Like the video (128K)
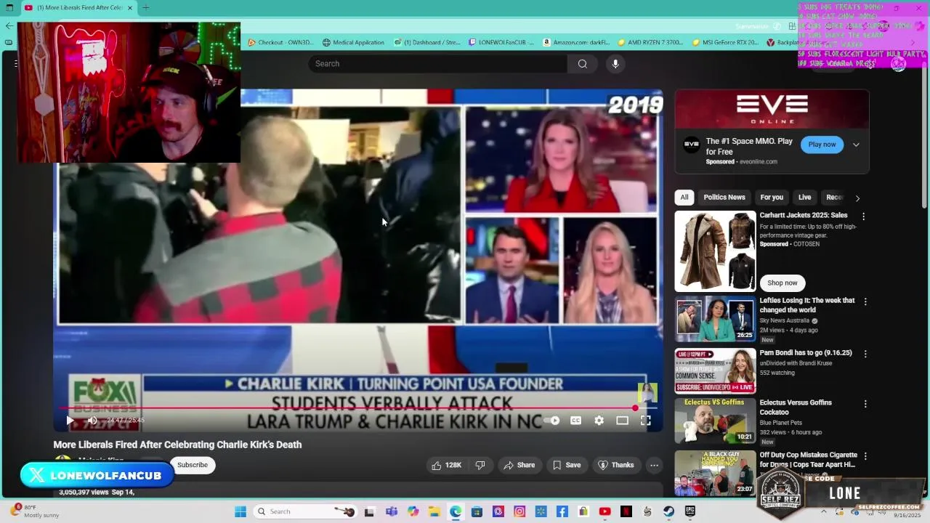 pyautogui.click(x=446, y=465)
